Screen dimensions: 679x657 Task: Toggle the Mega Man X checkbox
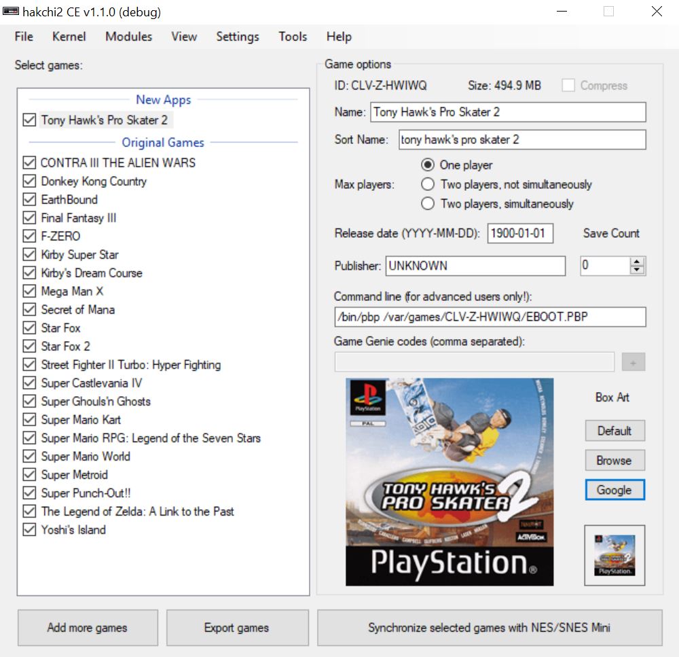click(x=29, y=291)
